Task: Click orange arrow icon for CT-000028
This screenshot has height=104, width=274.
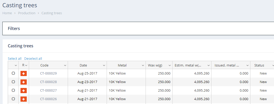Action: pyautogui.click(x=24, y=82)
